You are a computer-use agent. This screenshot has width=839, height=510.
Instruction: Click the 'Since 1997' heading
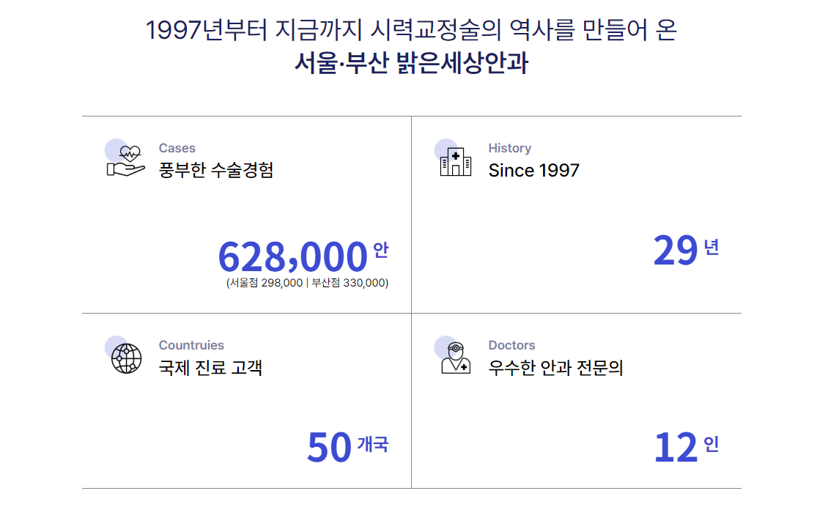(x=534, y=170)
